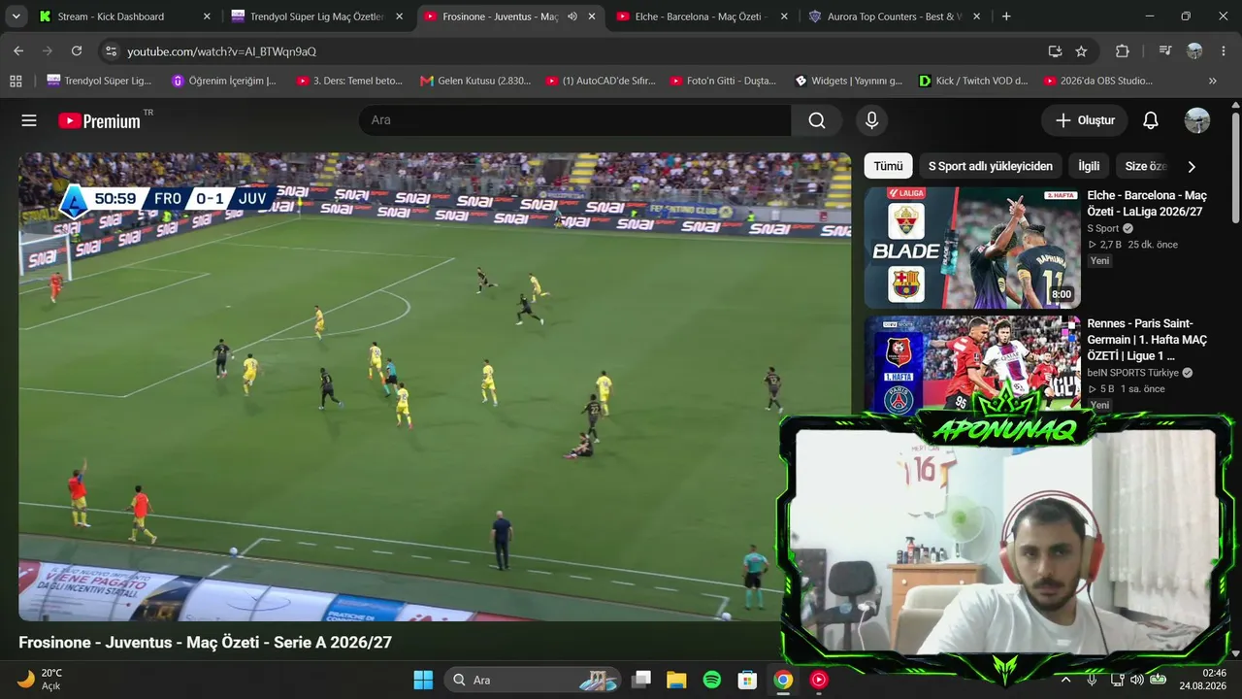The width and height of the screenshot is (1242, 699).
Task: Select the İlgili filter chip
Action: pos(1089,166)
